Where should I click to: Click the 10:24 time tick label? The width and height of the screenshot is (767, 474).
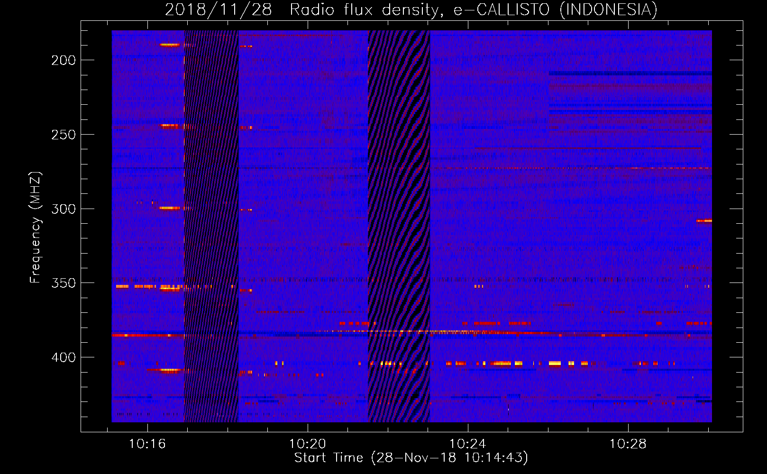tap(468, 444)
